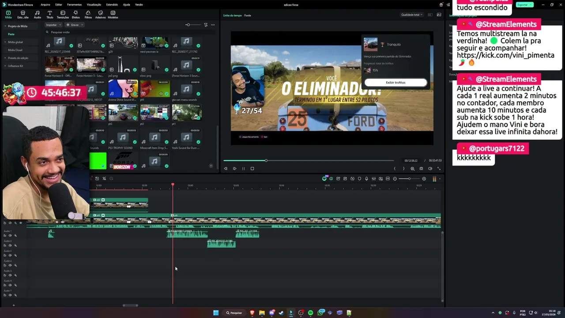The width and height of the screenshot is (565, 318).
Task: Open preview render settings icon
Action: 412,168
